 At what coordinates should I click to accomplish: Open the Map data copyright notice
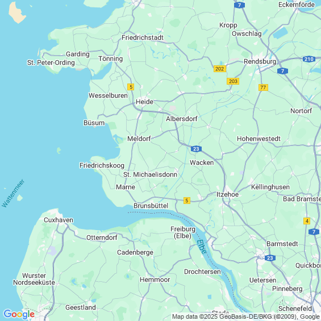[246, 316]
